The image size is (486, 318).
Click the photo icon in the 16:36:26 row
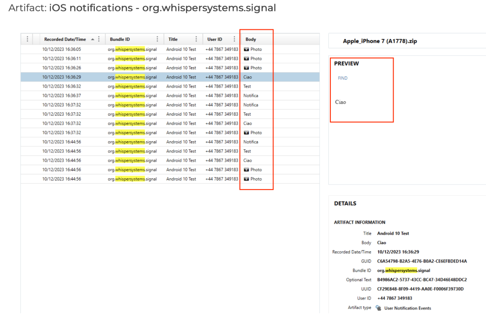tap(246, 68)
